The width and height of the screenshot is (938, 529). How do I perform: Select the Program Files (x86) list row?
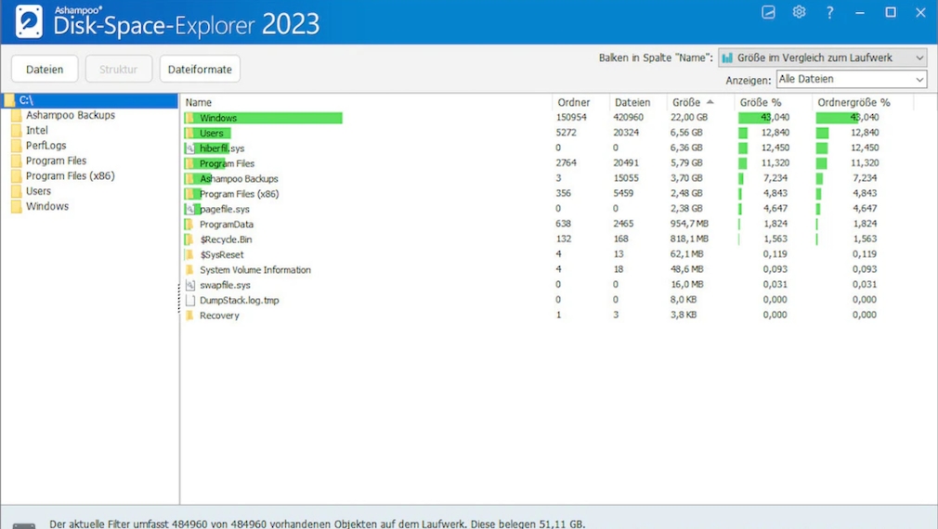tap(547, 194)
